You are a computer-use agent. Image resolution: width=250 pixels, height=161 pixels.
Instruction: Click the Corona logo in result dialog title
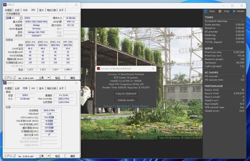tap(98, 69)
